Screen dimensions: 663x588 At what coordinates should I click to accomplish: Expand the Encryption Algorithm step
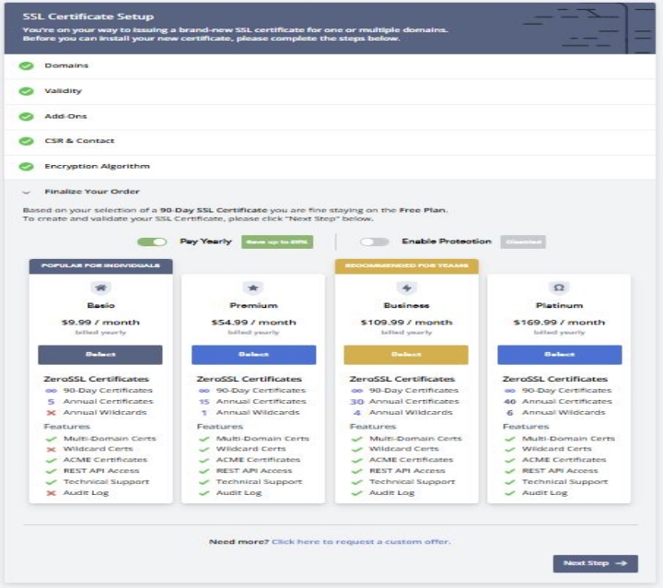[x=330, y=167]
